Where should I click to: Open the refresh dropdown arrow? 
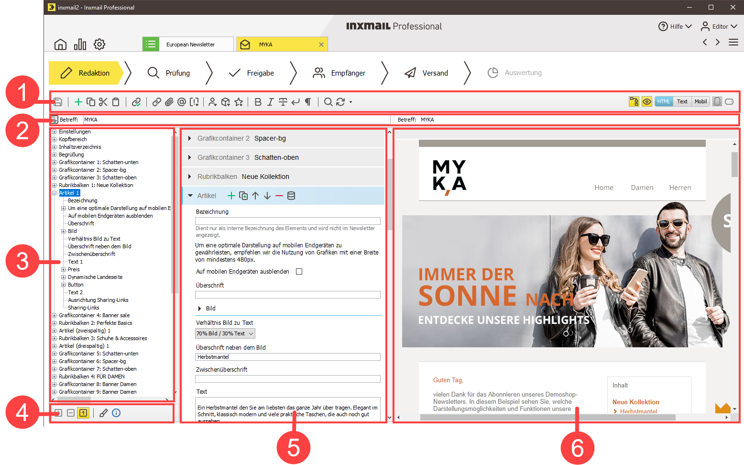[350, 102]
